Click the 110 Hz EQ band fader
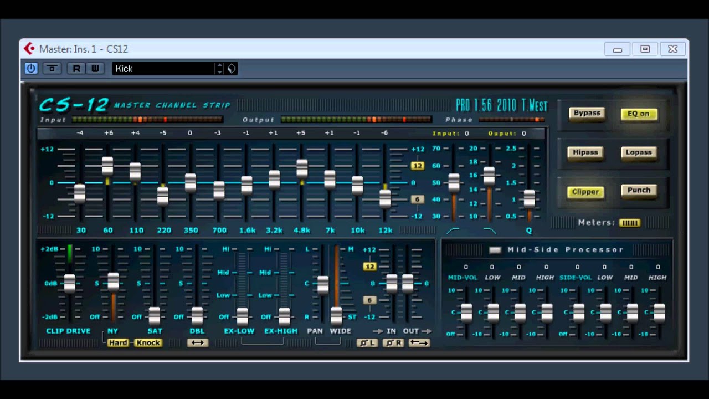Screen dimensions: 709x399 click(135, 172)
